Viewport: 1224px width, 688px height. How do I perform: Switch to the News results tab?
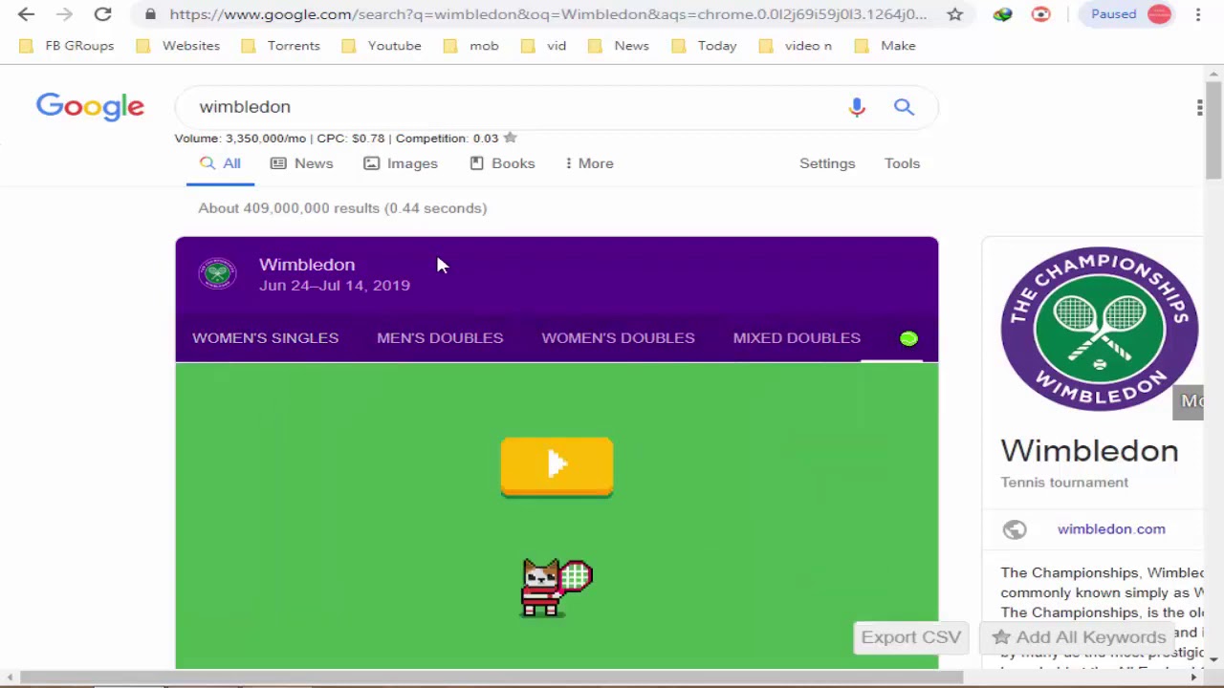302,163
